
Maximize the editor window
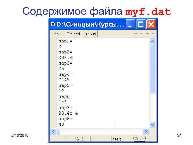(141, 24)
